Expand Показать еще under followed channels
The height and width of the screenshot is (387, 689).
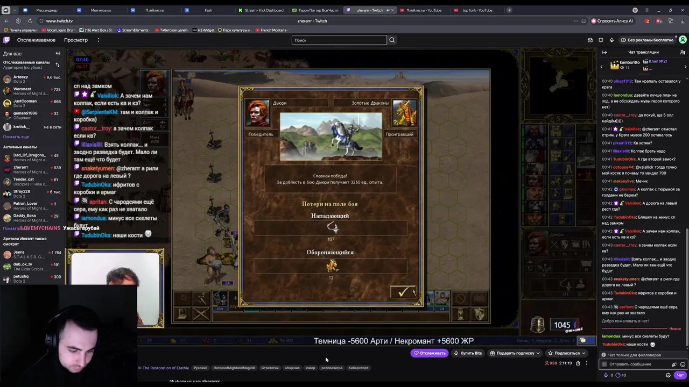tap(16, 137)
